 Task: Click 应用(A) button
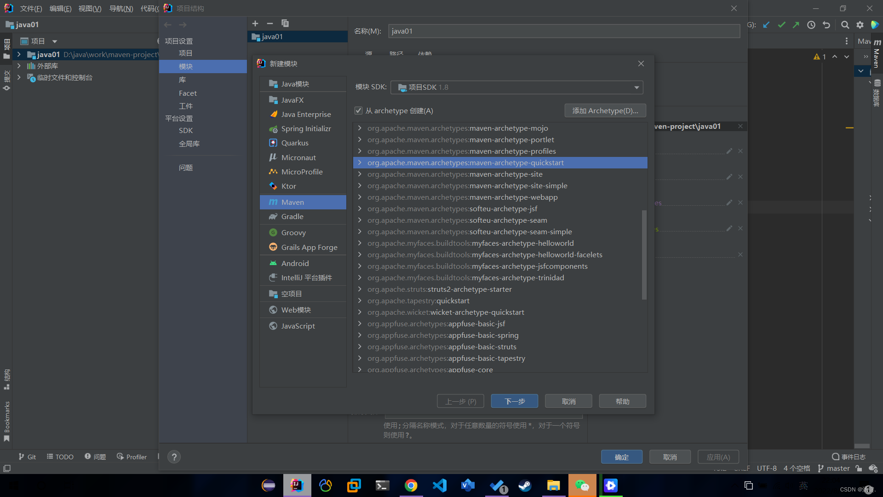(x=718, y=457)
